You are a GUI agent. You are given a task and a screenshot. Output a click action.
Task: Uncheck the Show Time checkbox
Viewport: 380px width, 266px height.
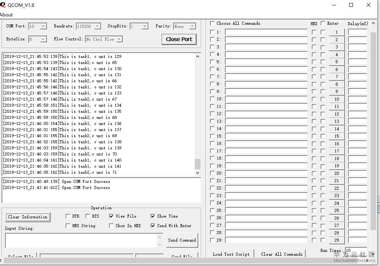click(153, 216)
